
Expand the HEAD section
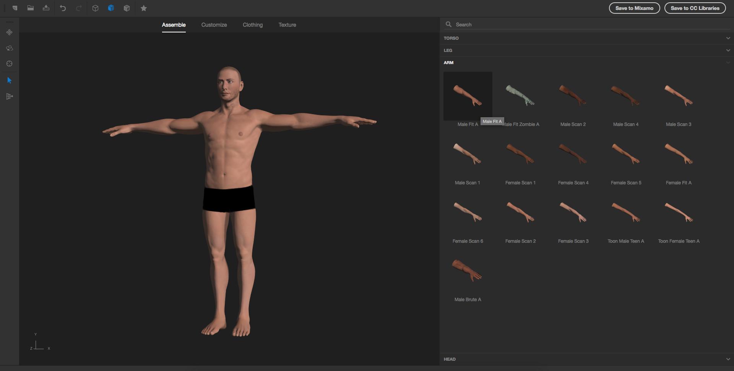pos(587,359)
